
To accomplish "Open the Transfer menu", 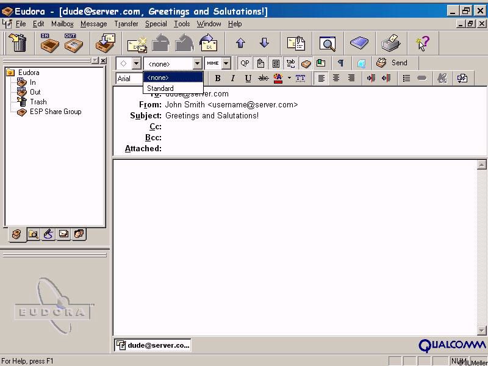I will pos(126,24).
